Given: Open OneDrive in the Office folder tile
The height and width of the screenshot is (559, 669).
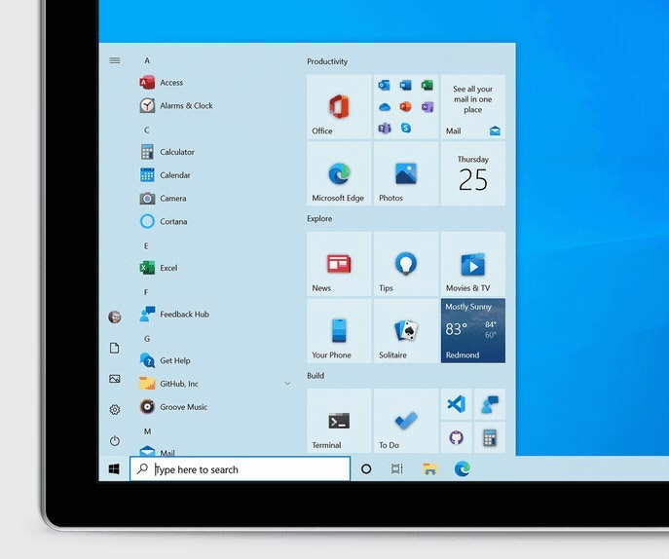Looking at the screenshot, I should click(x=385, y=107).
